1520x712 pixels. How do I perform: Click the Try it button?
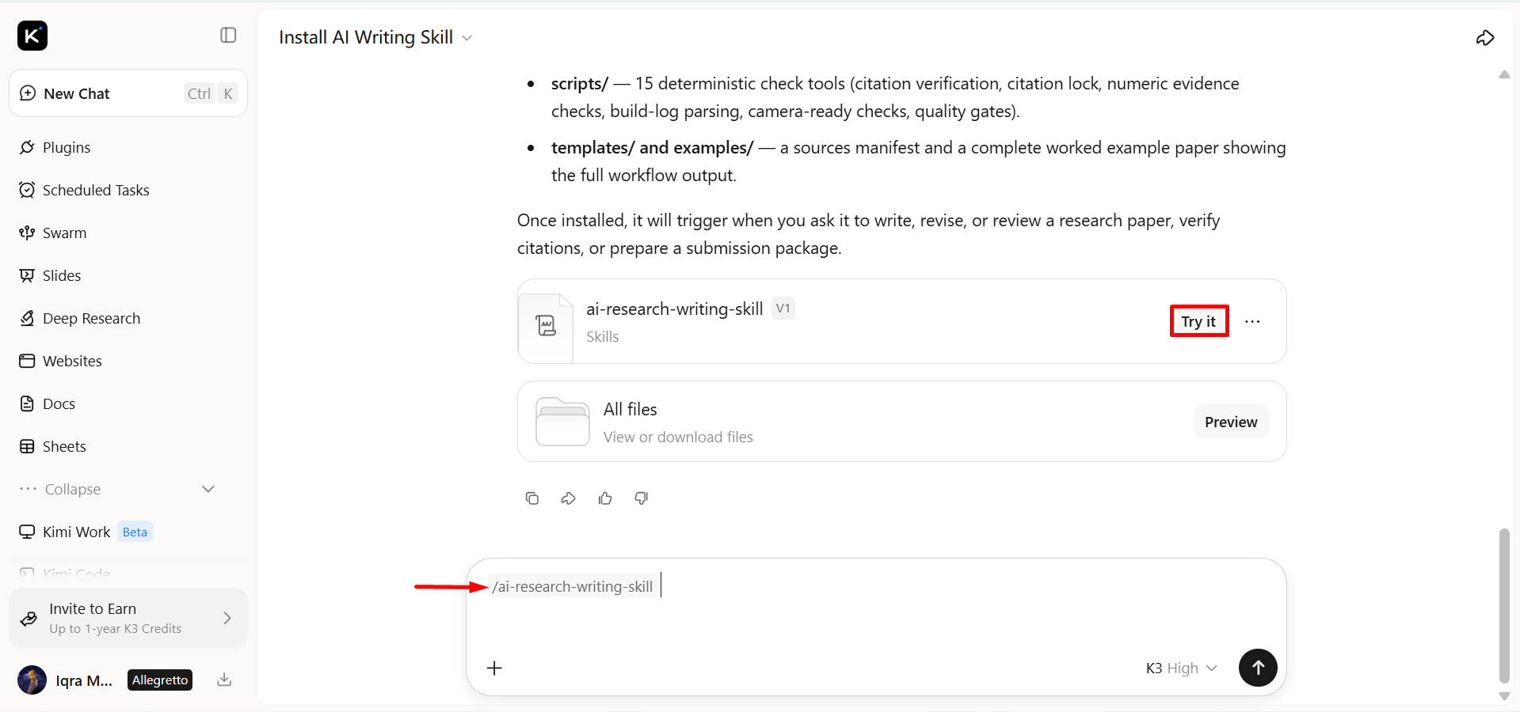(1198, 321)
